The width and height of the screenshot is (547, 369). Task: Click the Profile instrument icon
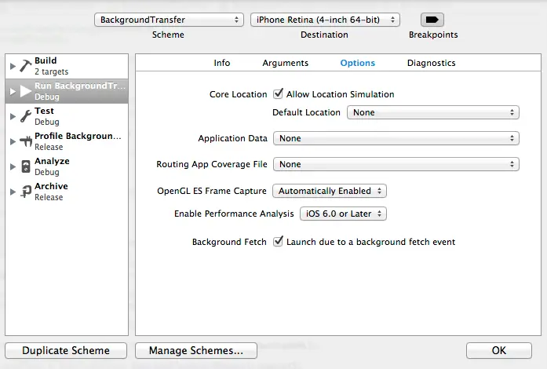[x=25, y=141]
